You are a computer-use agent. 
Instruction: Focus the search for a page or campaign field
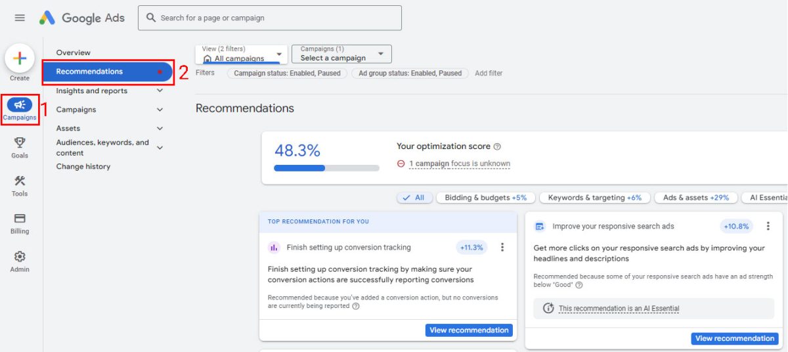point(270,18)
